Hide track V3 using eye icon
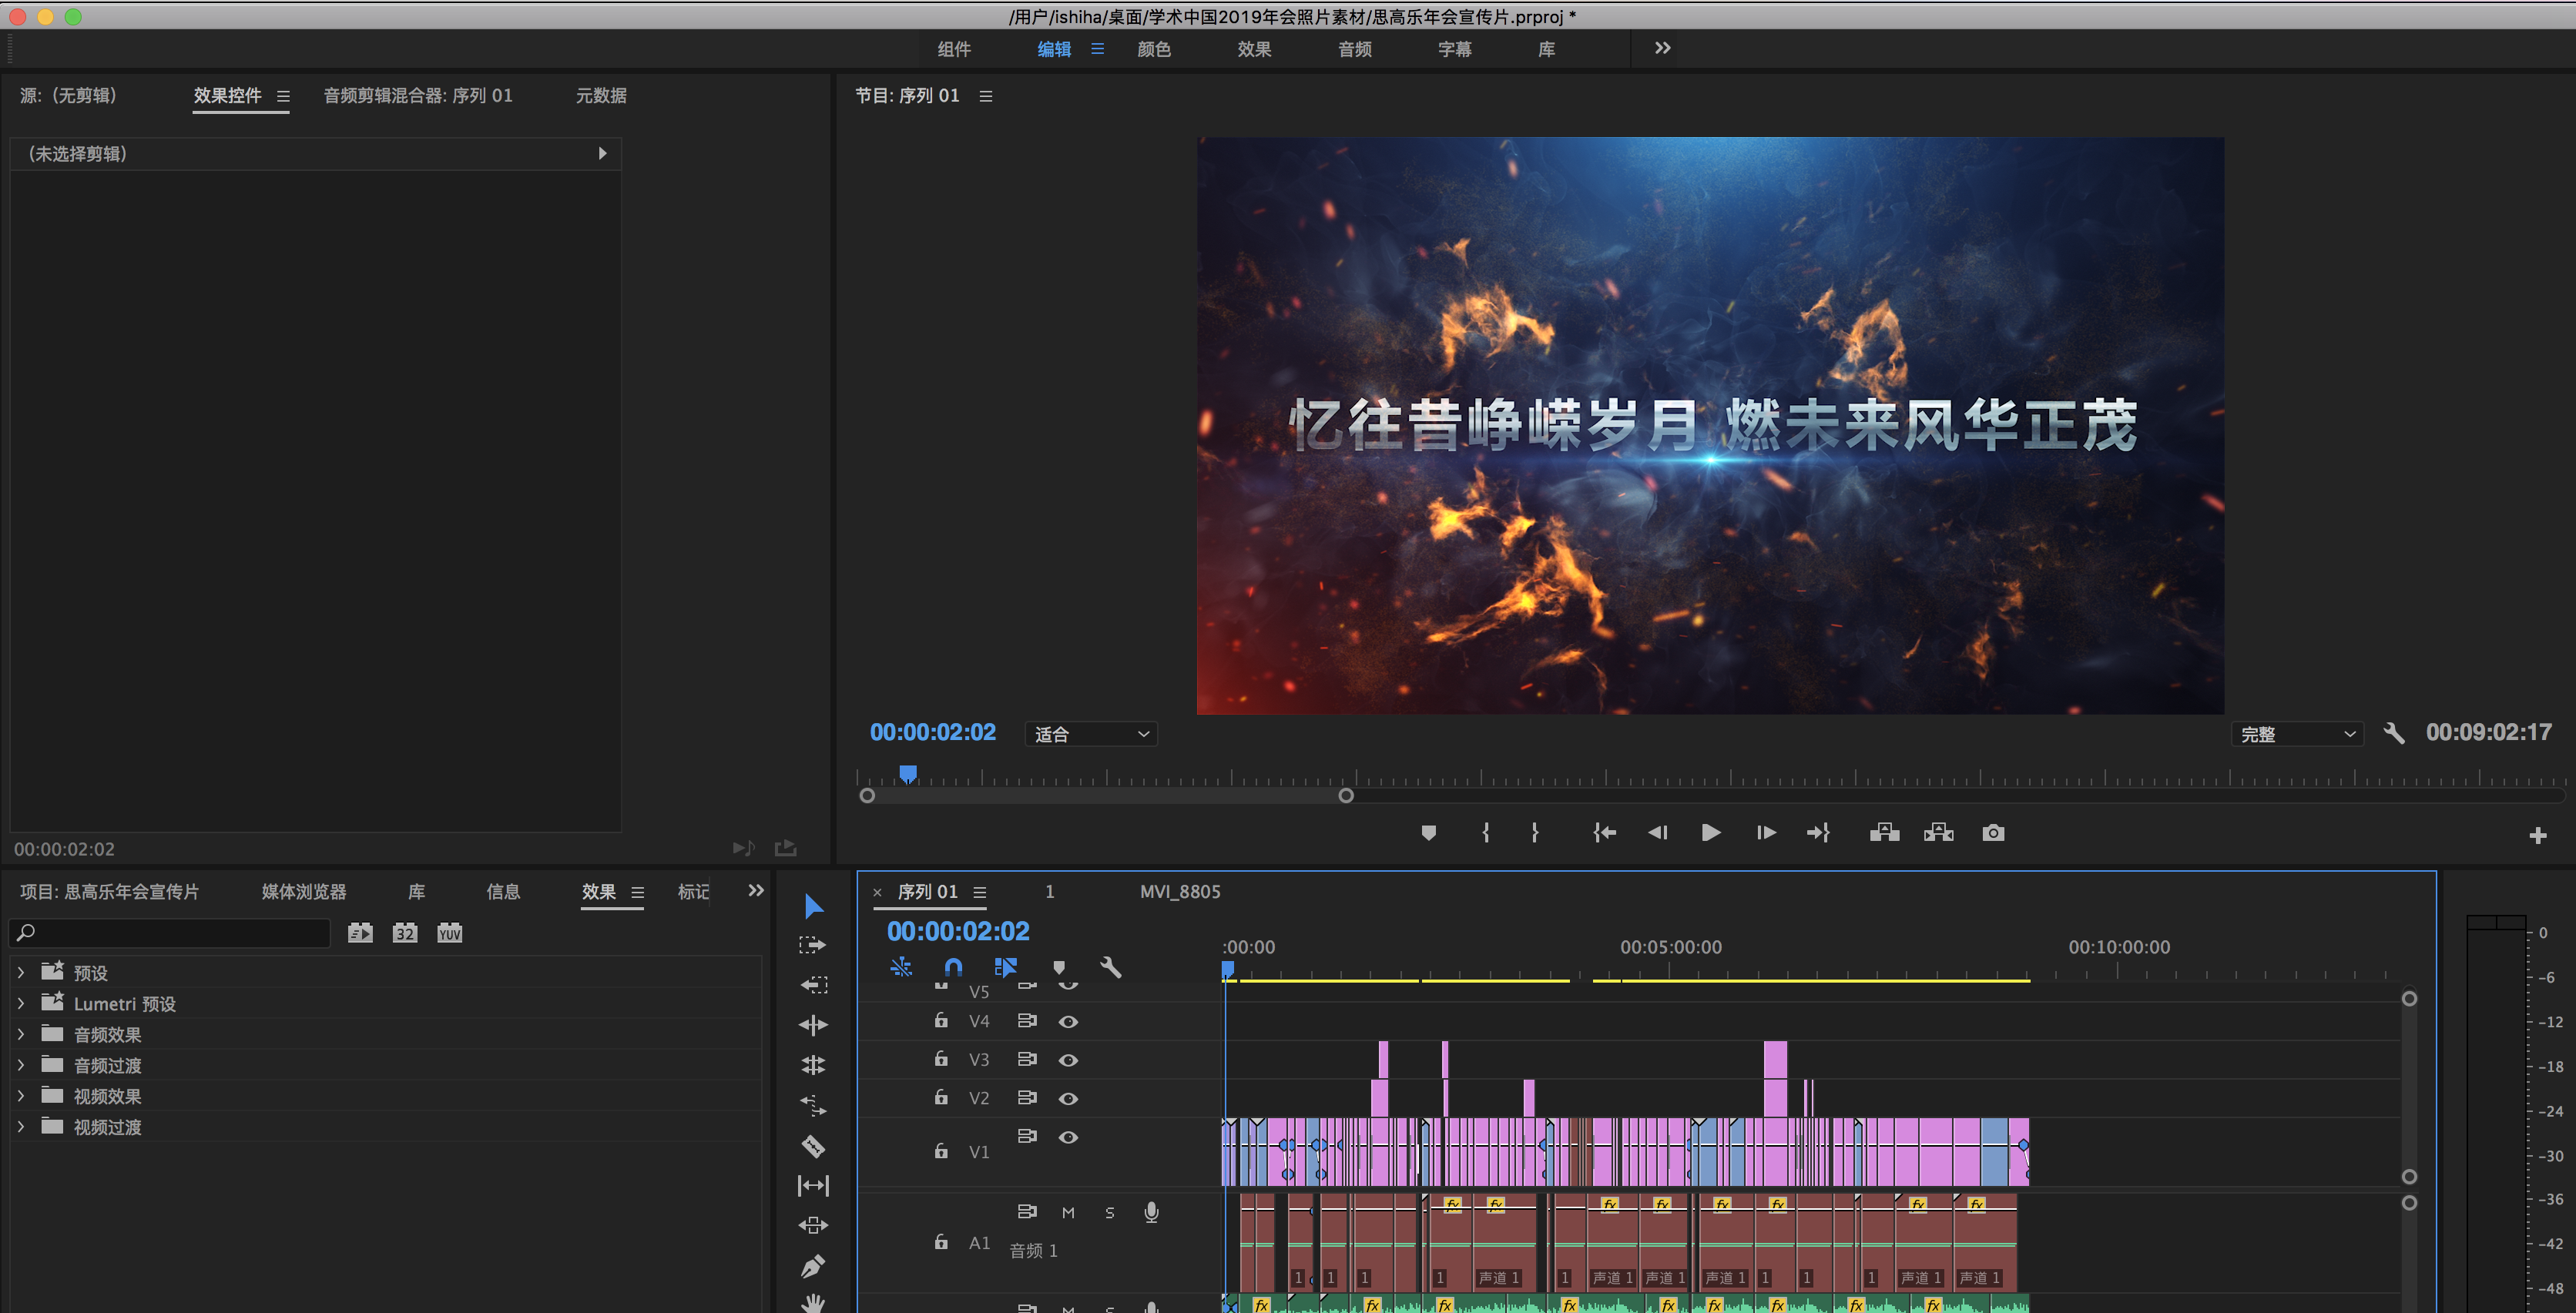Image resolution: width=2576 pixels, height=1313 pixels. click(1068, 1060)
